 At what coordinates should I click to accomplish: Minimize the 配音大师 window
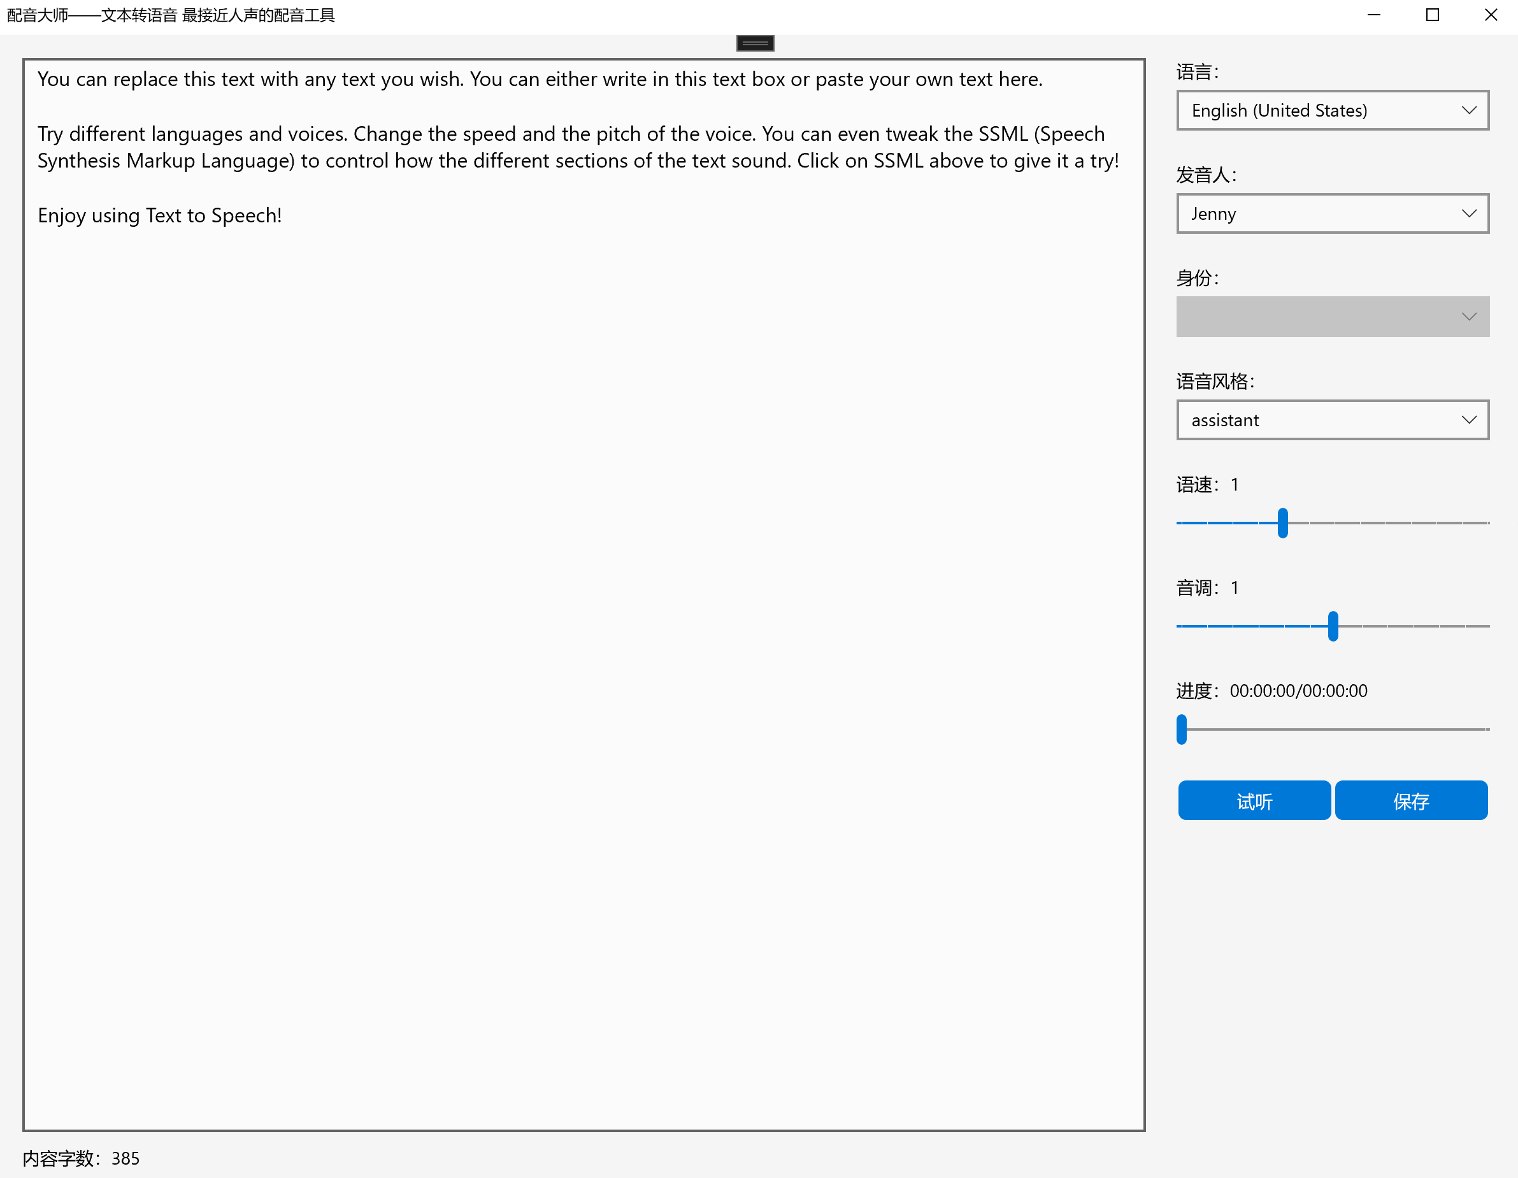pyautogui.click(x=1373, y=15)
